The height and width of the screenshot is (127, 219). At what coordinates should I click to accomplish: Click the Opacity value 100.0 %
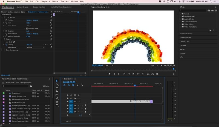click(x=29, y=45)
